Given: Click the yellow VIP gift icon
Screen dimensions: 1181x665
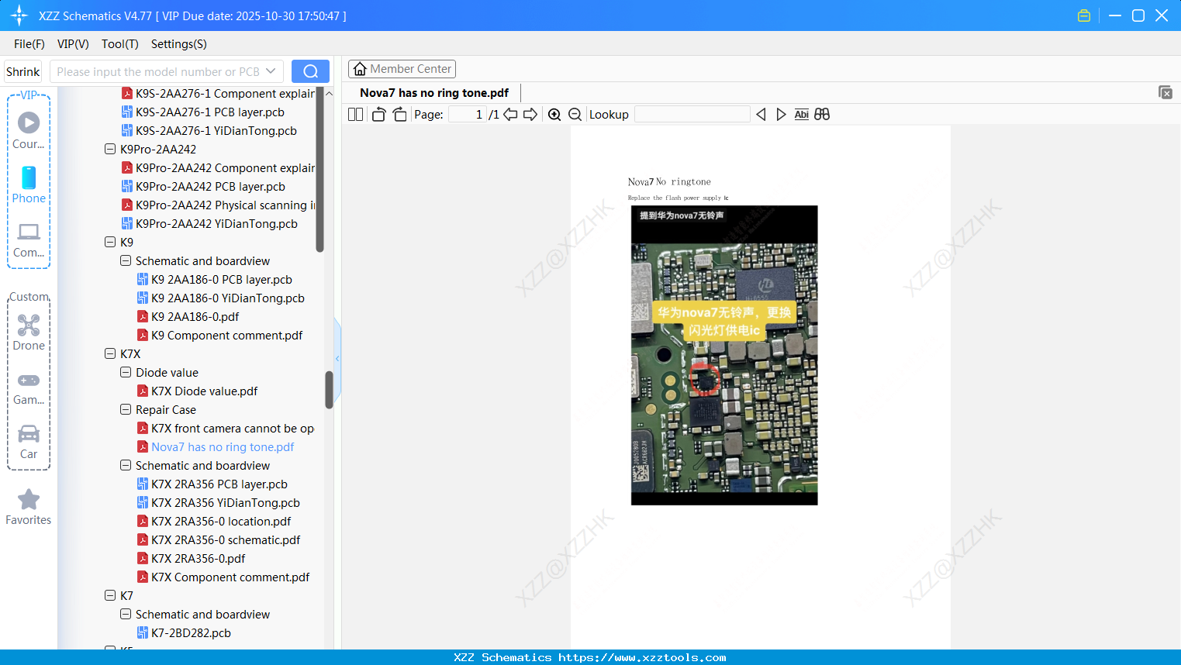Looking at the screenshot, I should [1084, 16].
